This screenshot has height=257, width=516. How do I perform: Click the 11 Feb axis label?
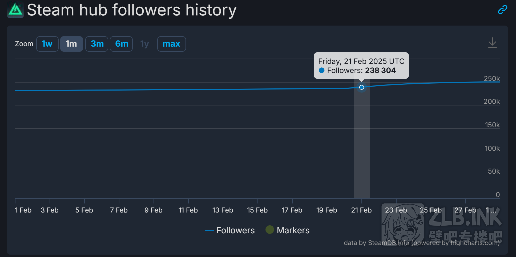[188, 210]
